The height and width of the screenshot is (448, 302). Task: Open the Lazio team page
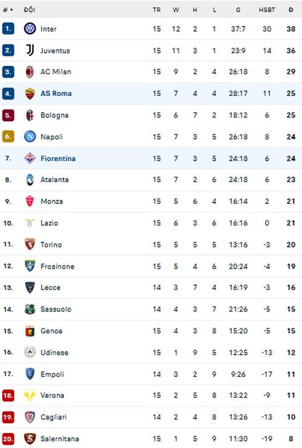(x=49, y=223)
